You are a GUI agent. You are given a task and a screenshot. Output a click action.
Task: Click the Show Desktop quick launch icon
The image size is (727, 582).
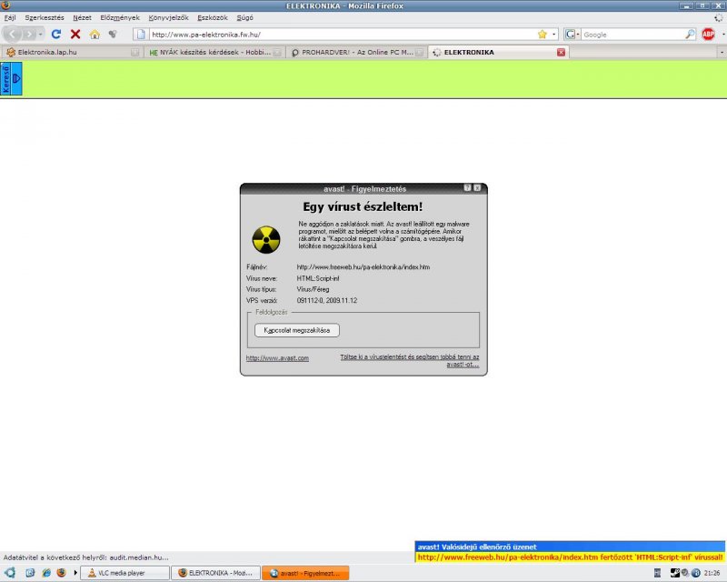(x=30, y=573)
